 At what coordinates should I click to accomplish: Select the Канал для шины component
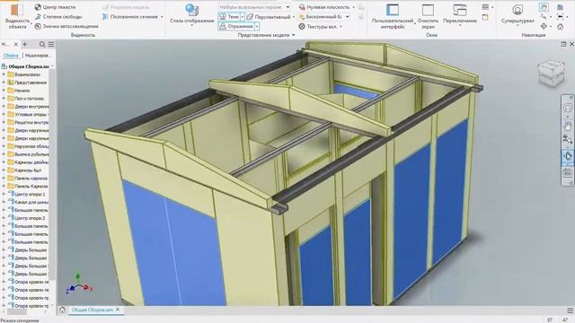28,202
